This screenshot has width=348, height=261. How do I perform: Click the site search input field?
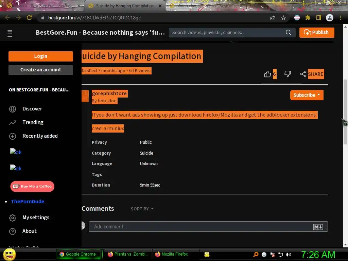227,33
